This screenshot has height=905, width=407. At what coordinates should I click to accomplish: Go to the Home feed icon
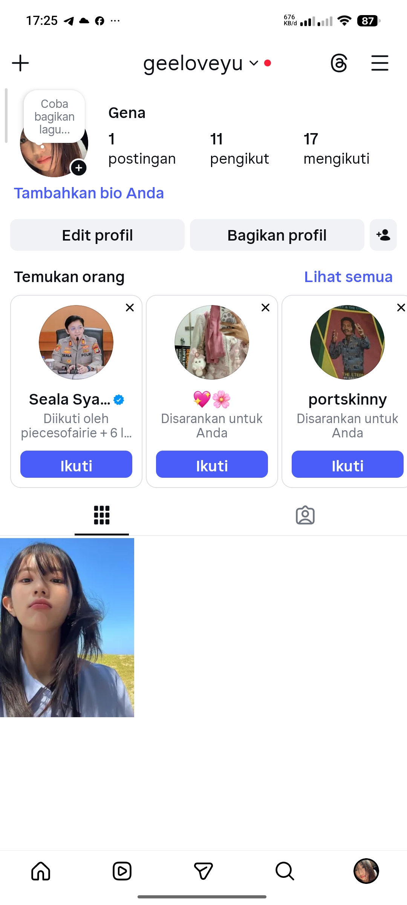(x=41, y=871)
